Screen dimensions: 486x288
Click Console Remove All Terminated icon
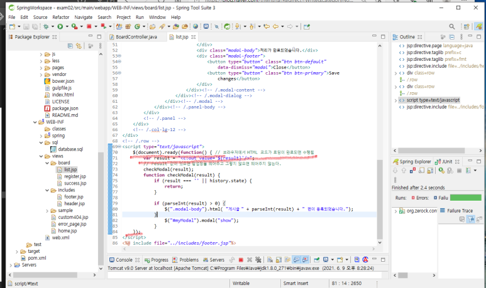[x=258, y=260]
